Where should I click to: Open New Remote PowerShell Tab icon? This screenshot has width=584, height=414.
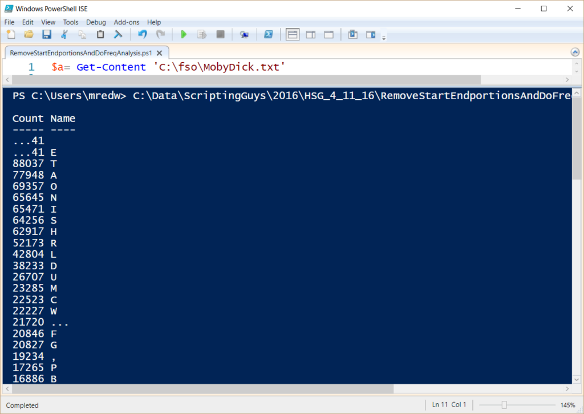244,35
